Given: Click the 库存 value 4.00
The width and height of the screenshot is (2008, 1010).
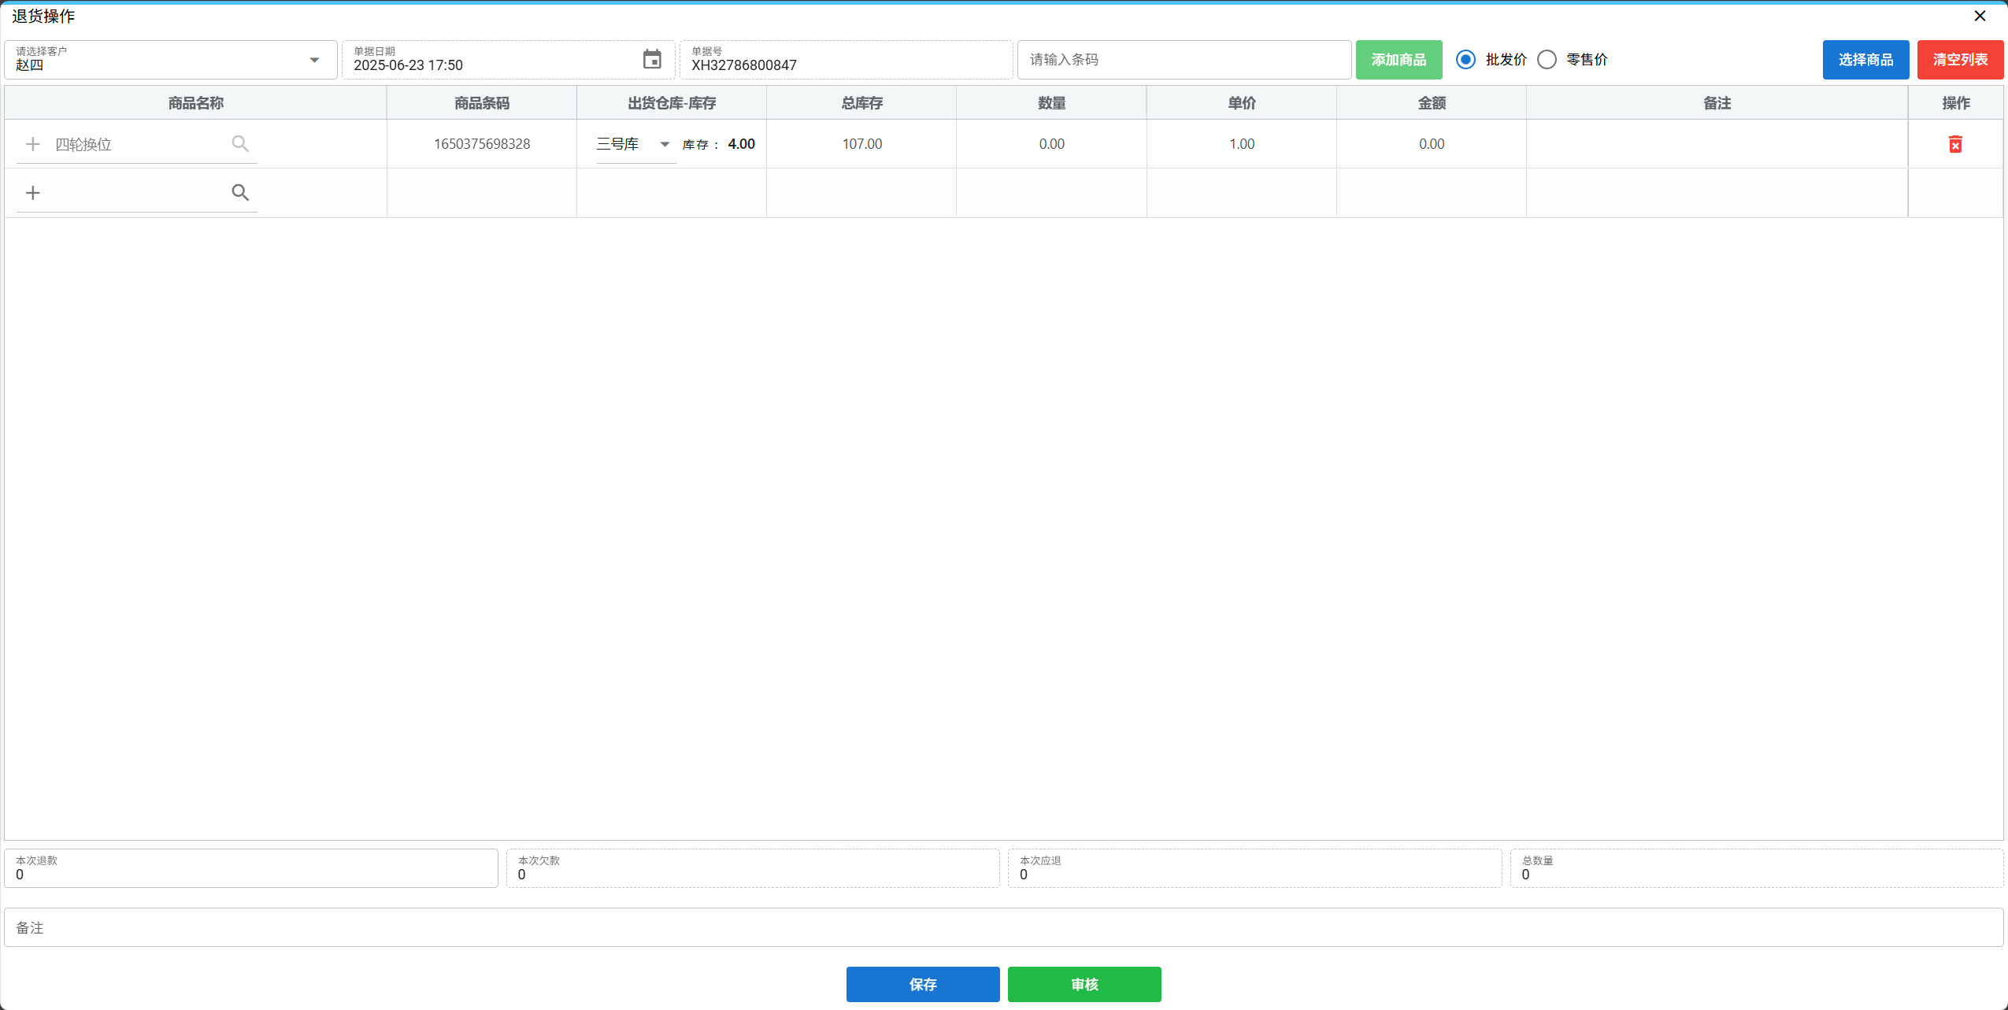Looking at the screenshot, I should point(741,144).
